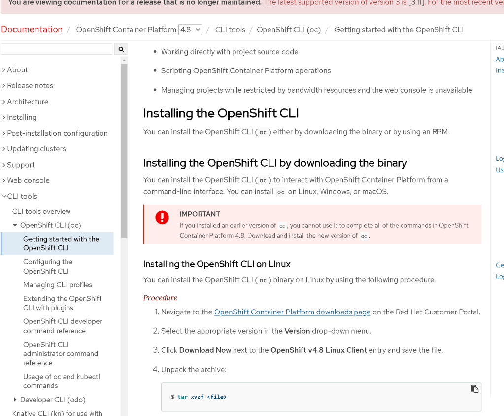Viewport: 504px width, 416px height.
Task: Expand the About section
Action: (15, 70)
